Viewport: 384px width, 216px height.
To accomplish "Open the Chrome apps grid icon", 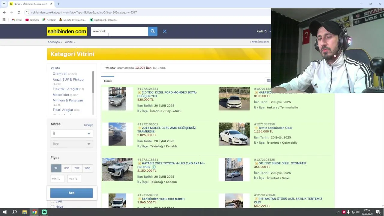I will [x=4, y=20].
